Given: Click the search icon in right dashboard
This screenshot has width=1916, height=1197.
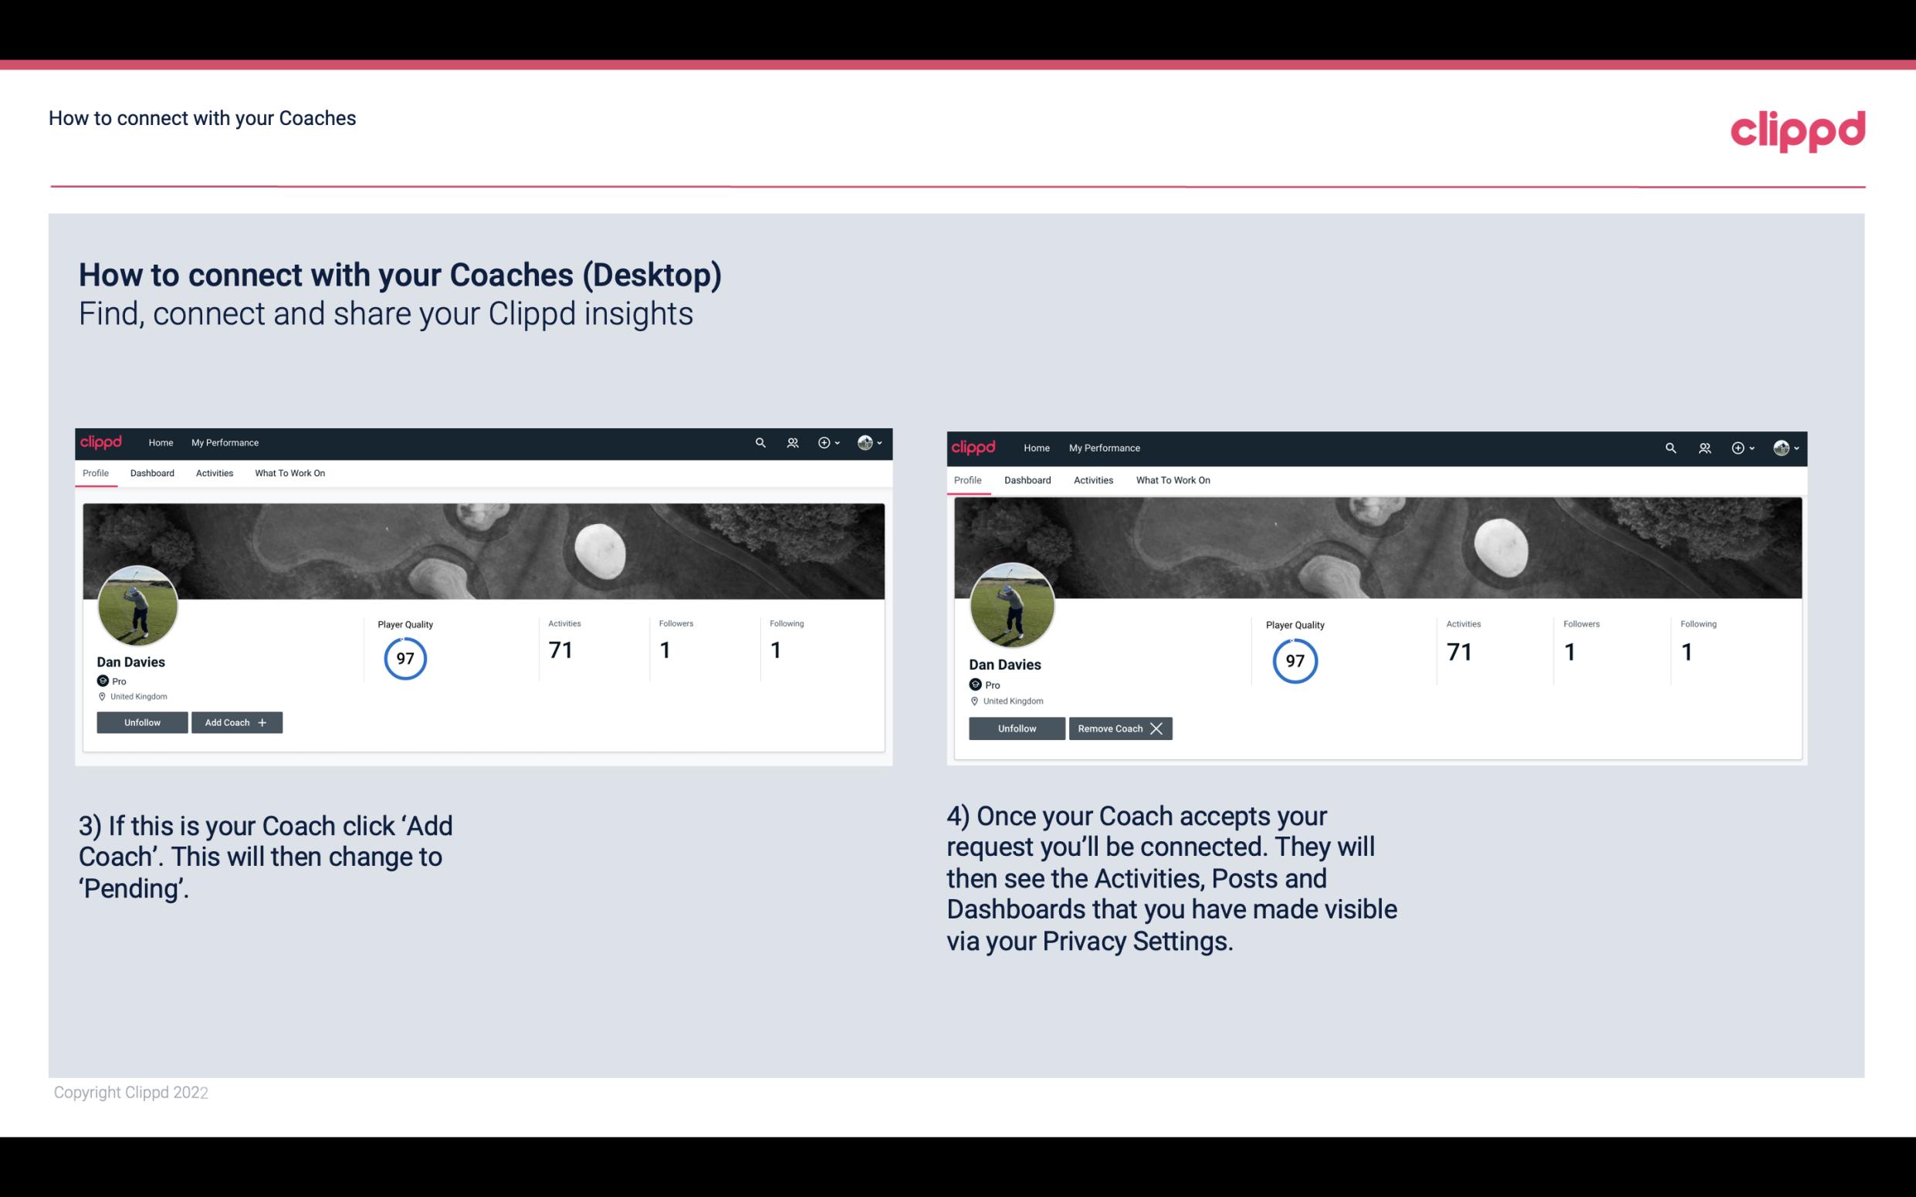Looking at the screenshot, I should [1669, 447].
